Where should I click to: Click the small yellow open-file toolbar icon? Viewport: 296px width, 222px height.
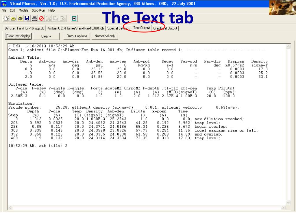pos(20,18)
